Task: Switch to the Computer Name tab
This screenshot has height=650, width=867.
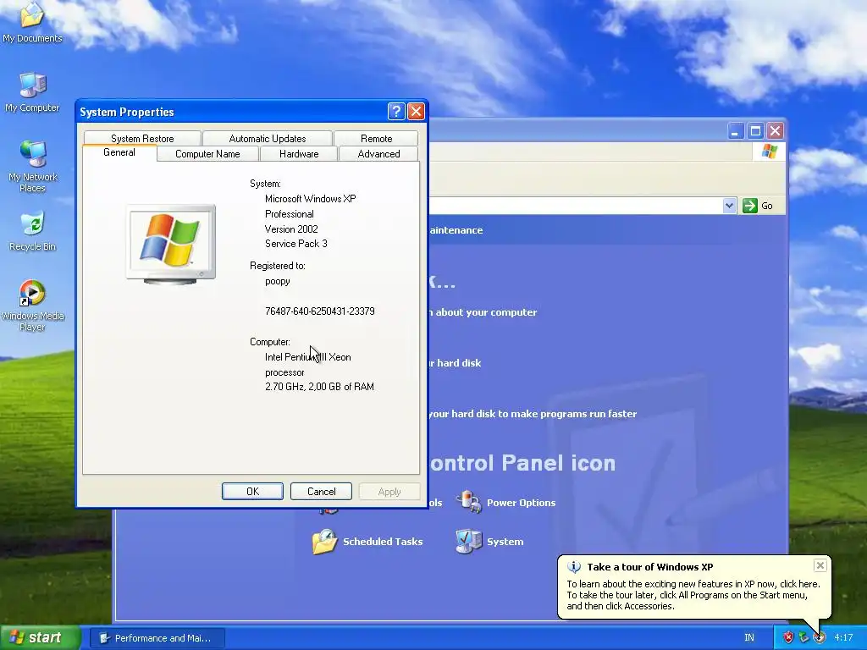Action: coord(208,154)
